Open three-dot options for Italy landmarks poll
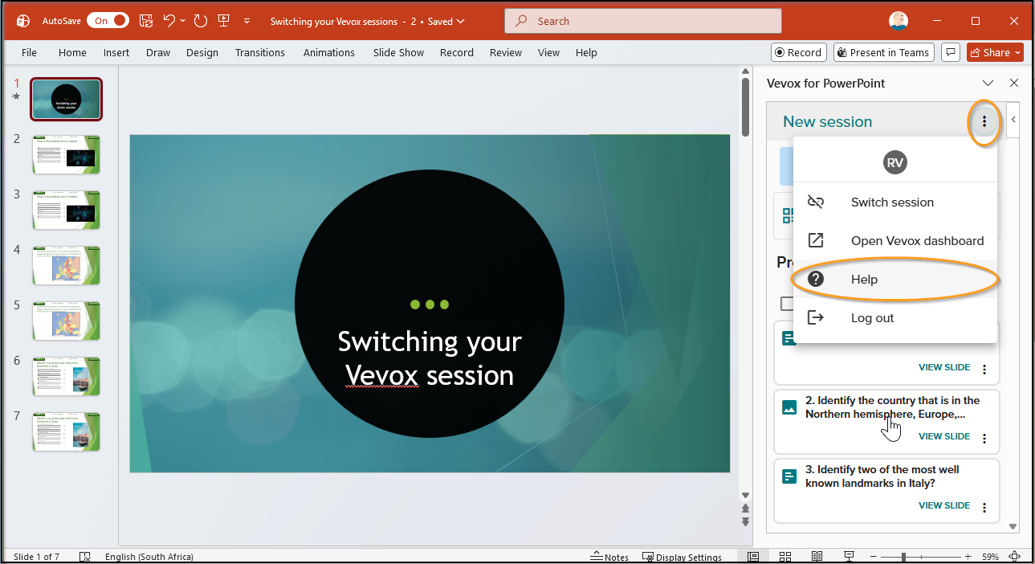Viewport: 1035px width, 564px height. click(x=984, y=509)
